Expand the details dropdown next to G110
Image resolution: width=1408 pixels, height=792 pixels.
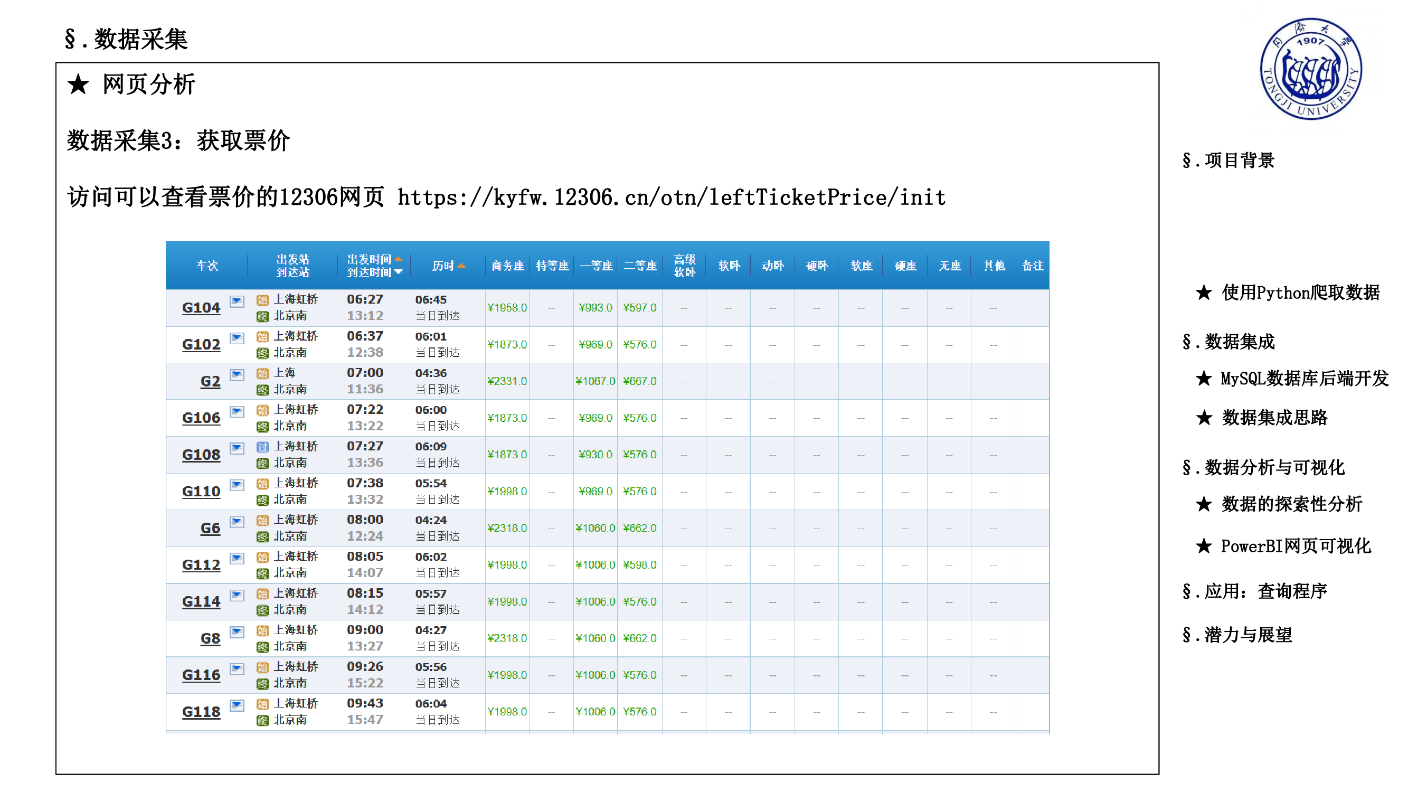(236, 485)
